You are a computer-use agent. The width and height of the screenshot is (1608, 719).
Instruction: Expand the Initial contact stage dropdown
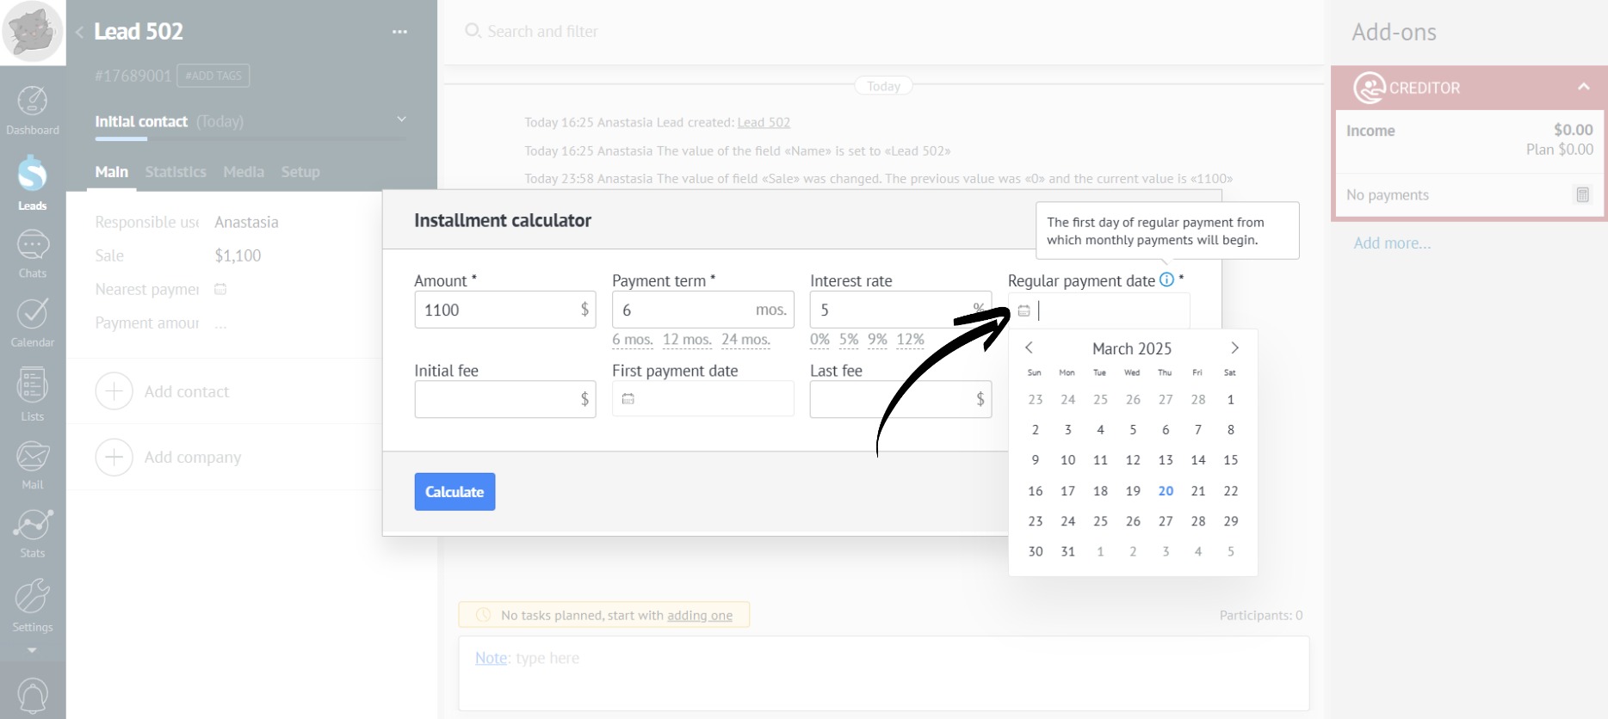(401, 120)
